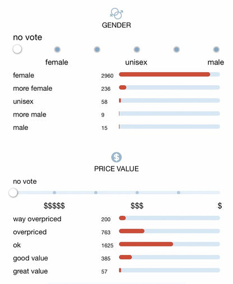Viewport: 233px width, 284px height.
Task: Select the gender 'no vote' white knob
Action: [x=17, y=49]
